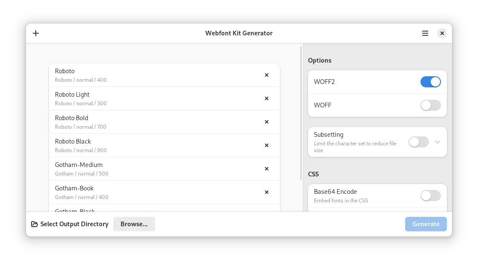Select the Roboto Black row
The height and width of the screenshot is (265, 478).
[164, 145]
